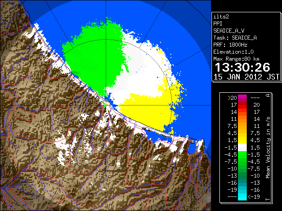
Task: Click the ">20" legend label
Action: point(232,98)
